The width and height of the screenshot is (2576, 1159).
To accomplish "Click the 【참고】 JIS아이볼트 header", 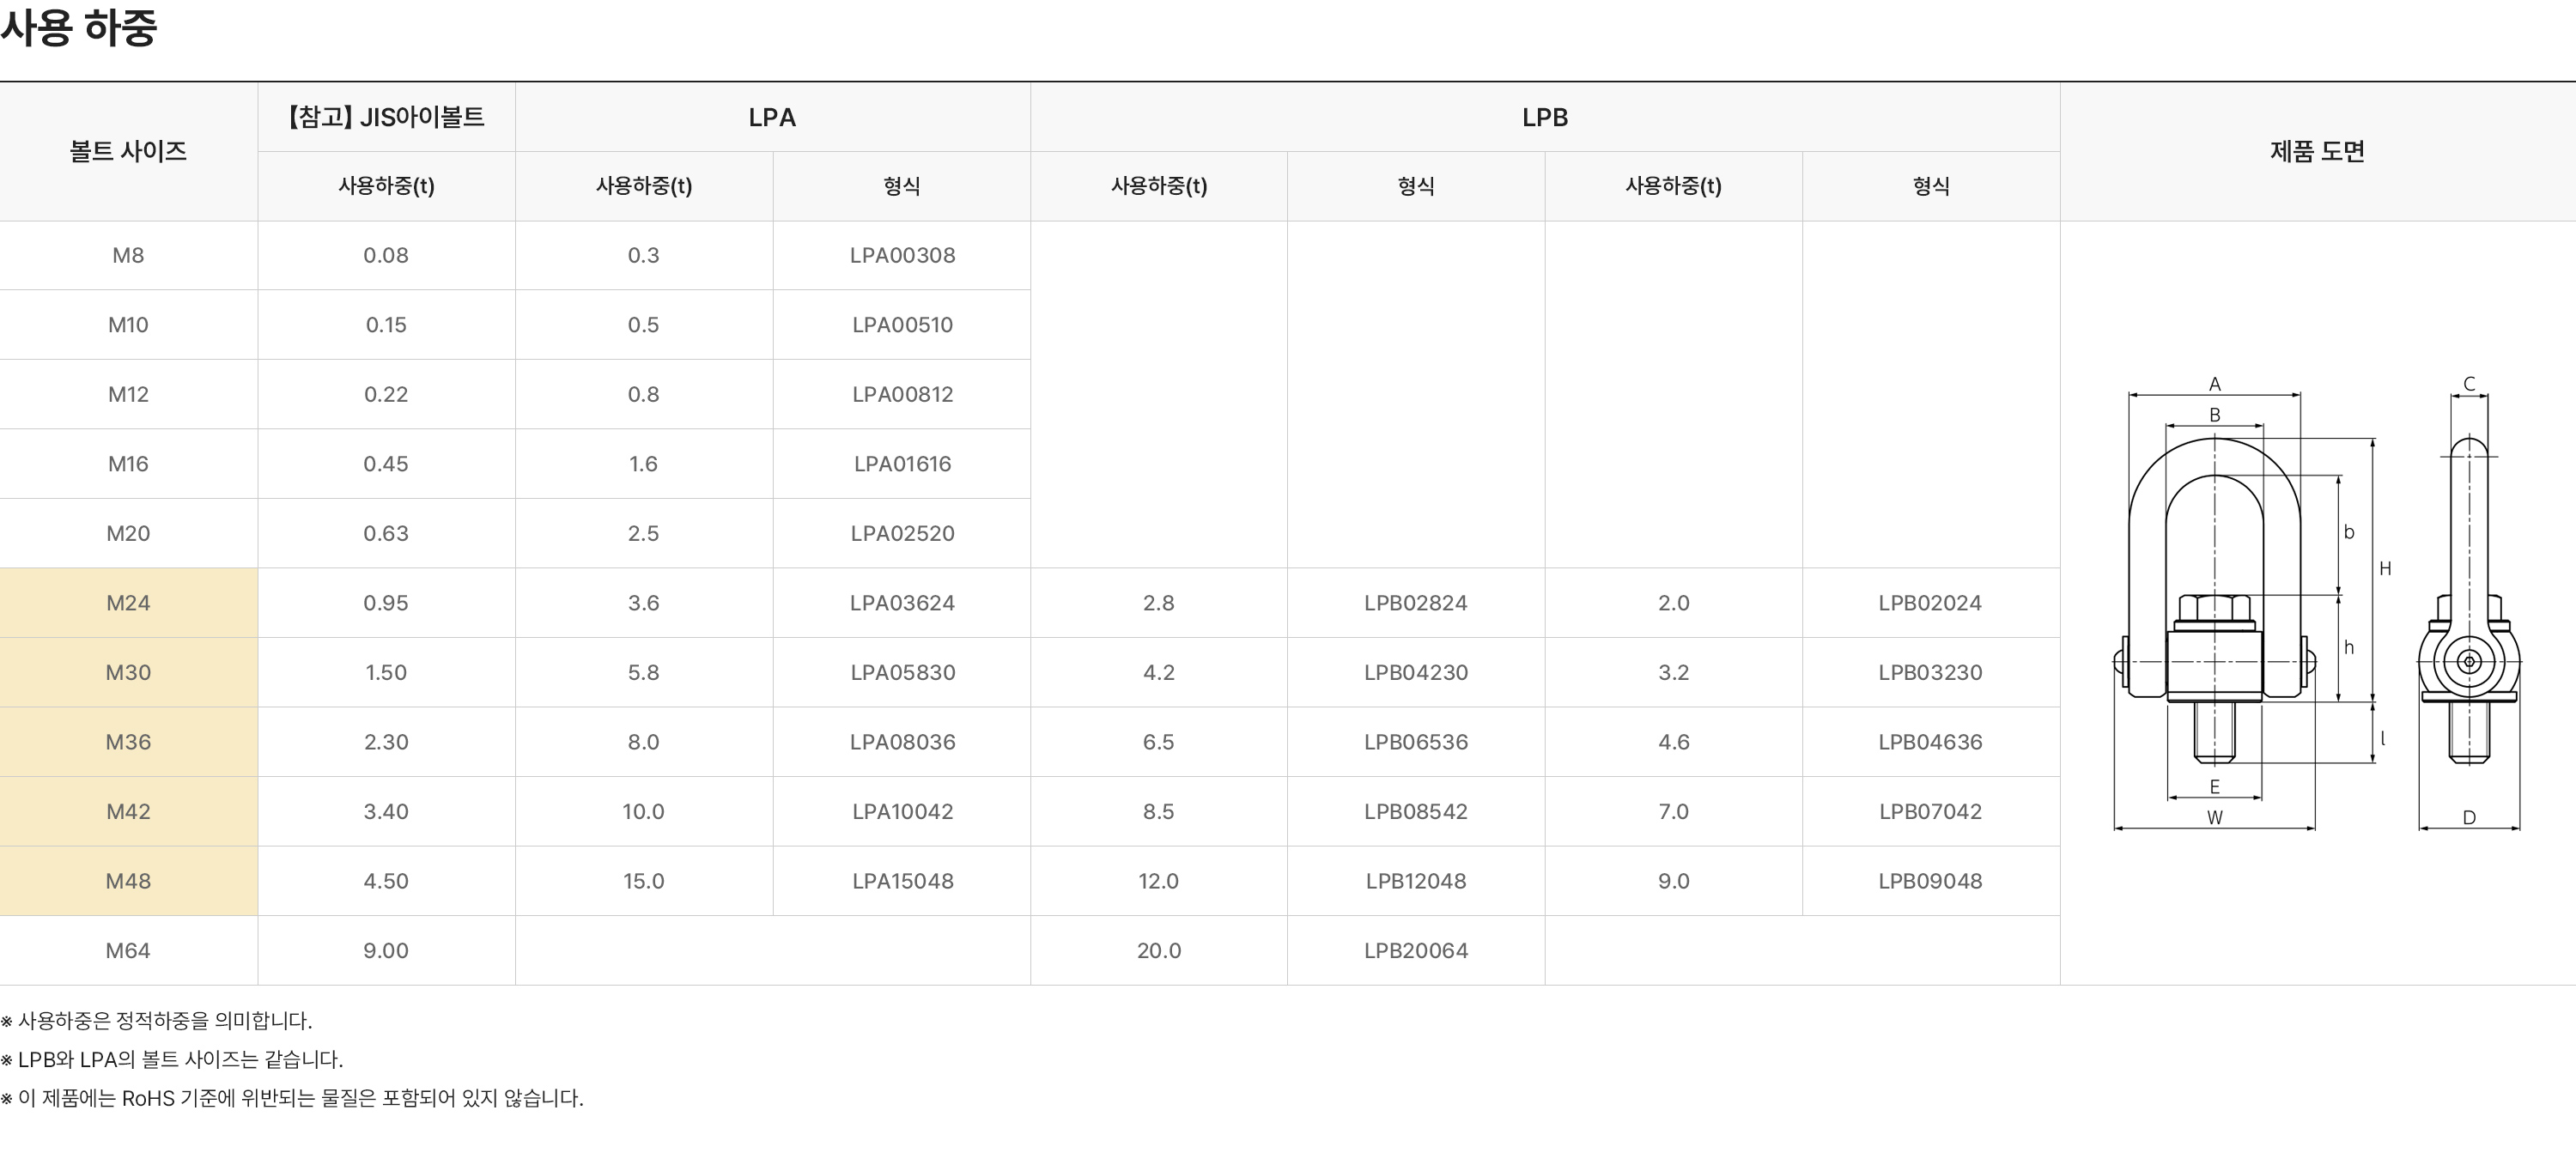I will click(x=386, y=117).
